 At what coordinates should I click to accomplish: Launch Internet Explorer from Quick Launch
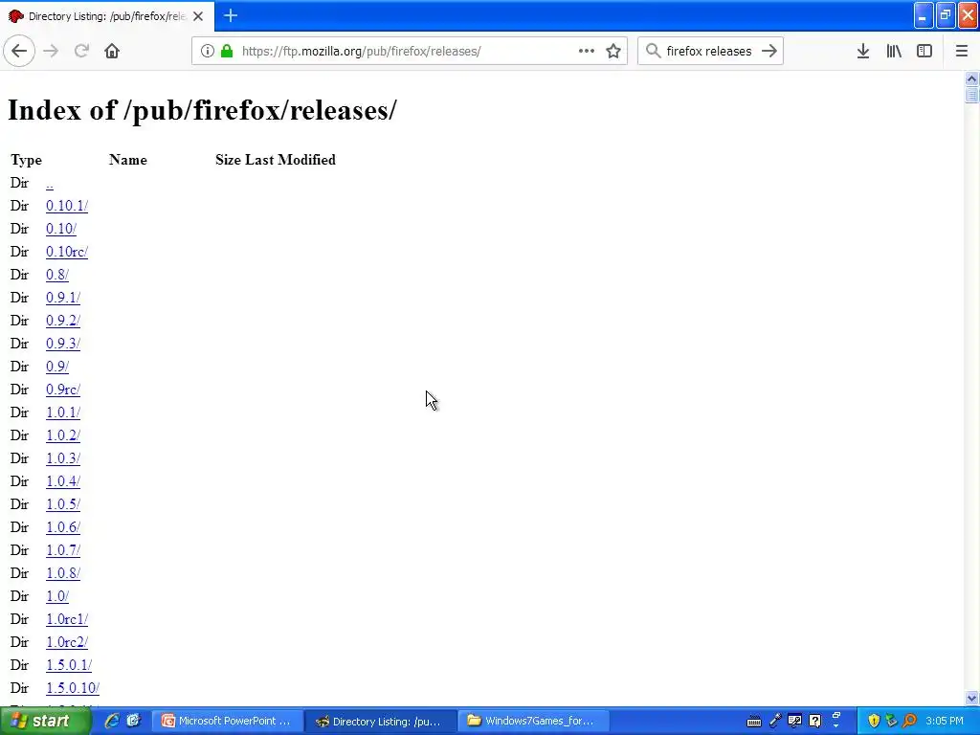pos(112,721)
